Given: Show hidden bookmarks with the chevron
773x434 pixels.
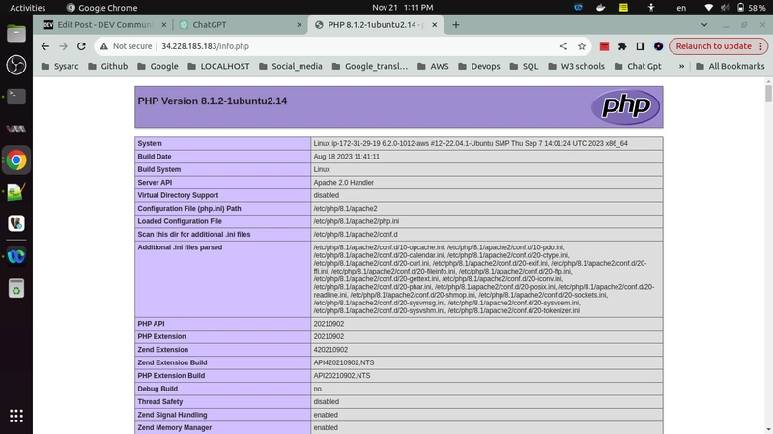Looking at the screenshot, I should point(682,66).
